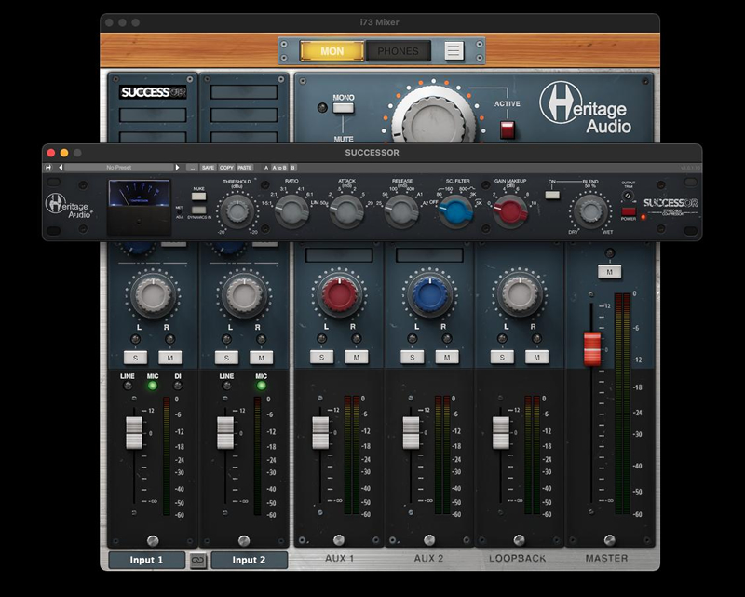Solo the AUX 2 channel
The width and height of the screenshot is (745, 597).
tap(412, 357)
